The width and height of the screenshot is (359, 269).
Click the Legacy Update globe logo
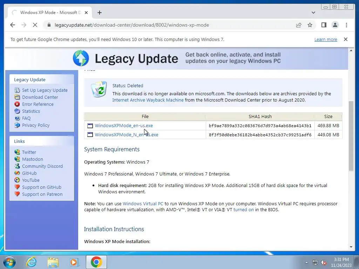pos(81,58)
